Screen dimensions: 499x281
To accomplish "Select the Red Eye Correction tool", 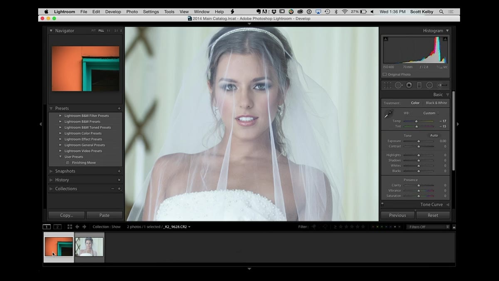I will pos(409,85).
